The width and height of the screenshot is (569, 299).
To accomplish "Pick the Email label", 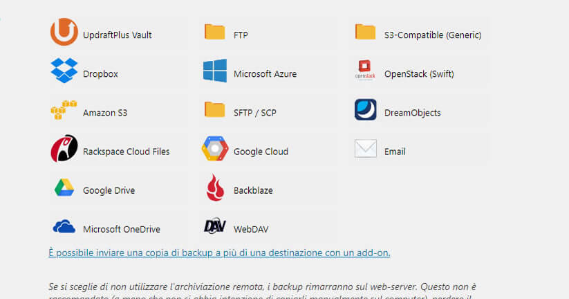I will [395, 152].
